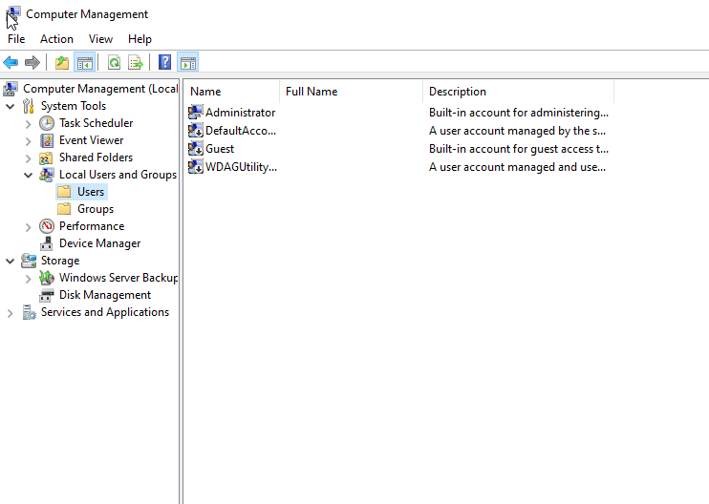This screenshot has height=504, width=709.
Task: Sort by the Description column header
Action: pos(518,92)
